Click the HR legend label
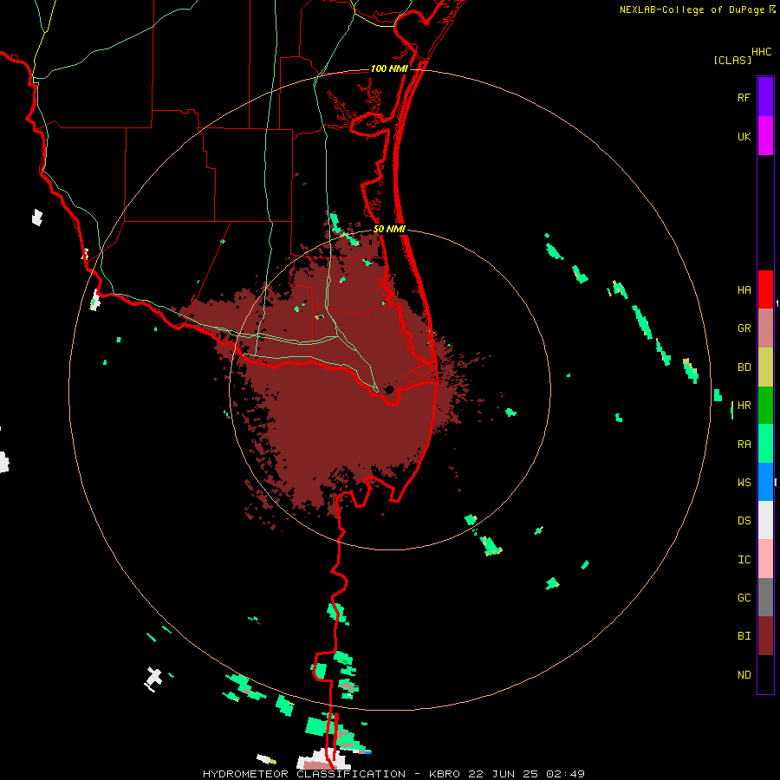 point(744,406)
